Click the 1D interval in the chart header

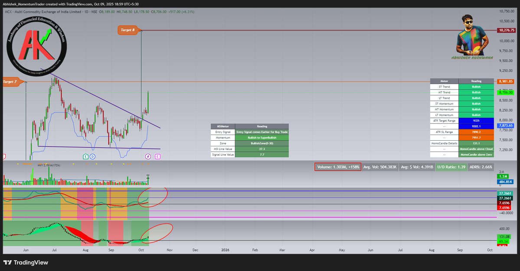tap(86, 12)
